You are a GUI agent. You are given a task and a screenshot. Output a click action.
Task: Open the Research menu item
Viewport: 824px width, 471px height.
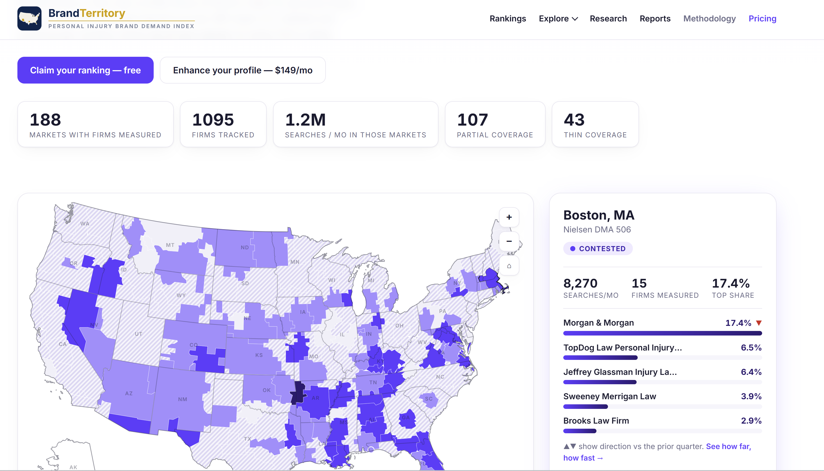tap(608, 18)
